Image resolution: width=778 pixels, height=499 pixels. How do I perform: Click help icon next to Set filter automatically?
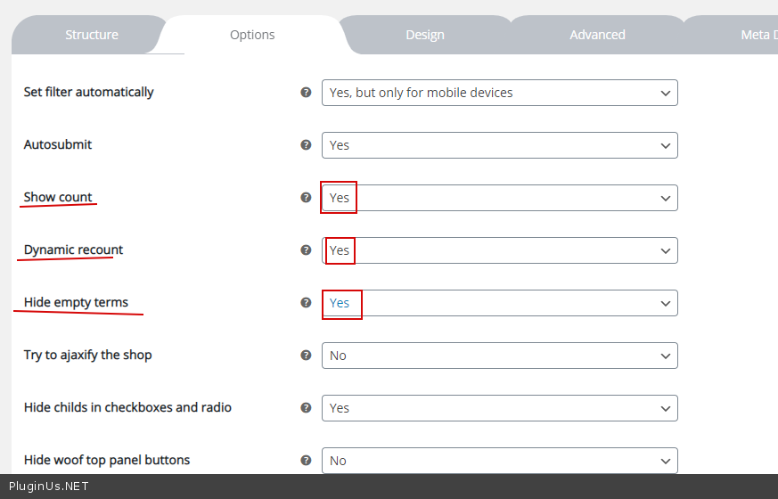(x=306, y=92)
